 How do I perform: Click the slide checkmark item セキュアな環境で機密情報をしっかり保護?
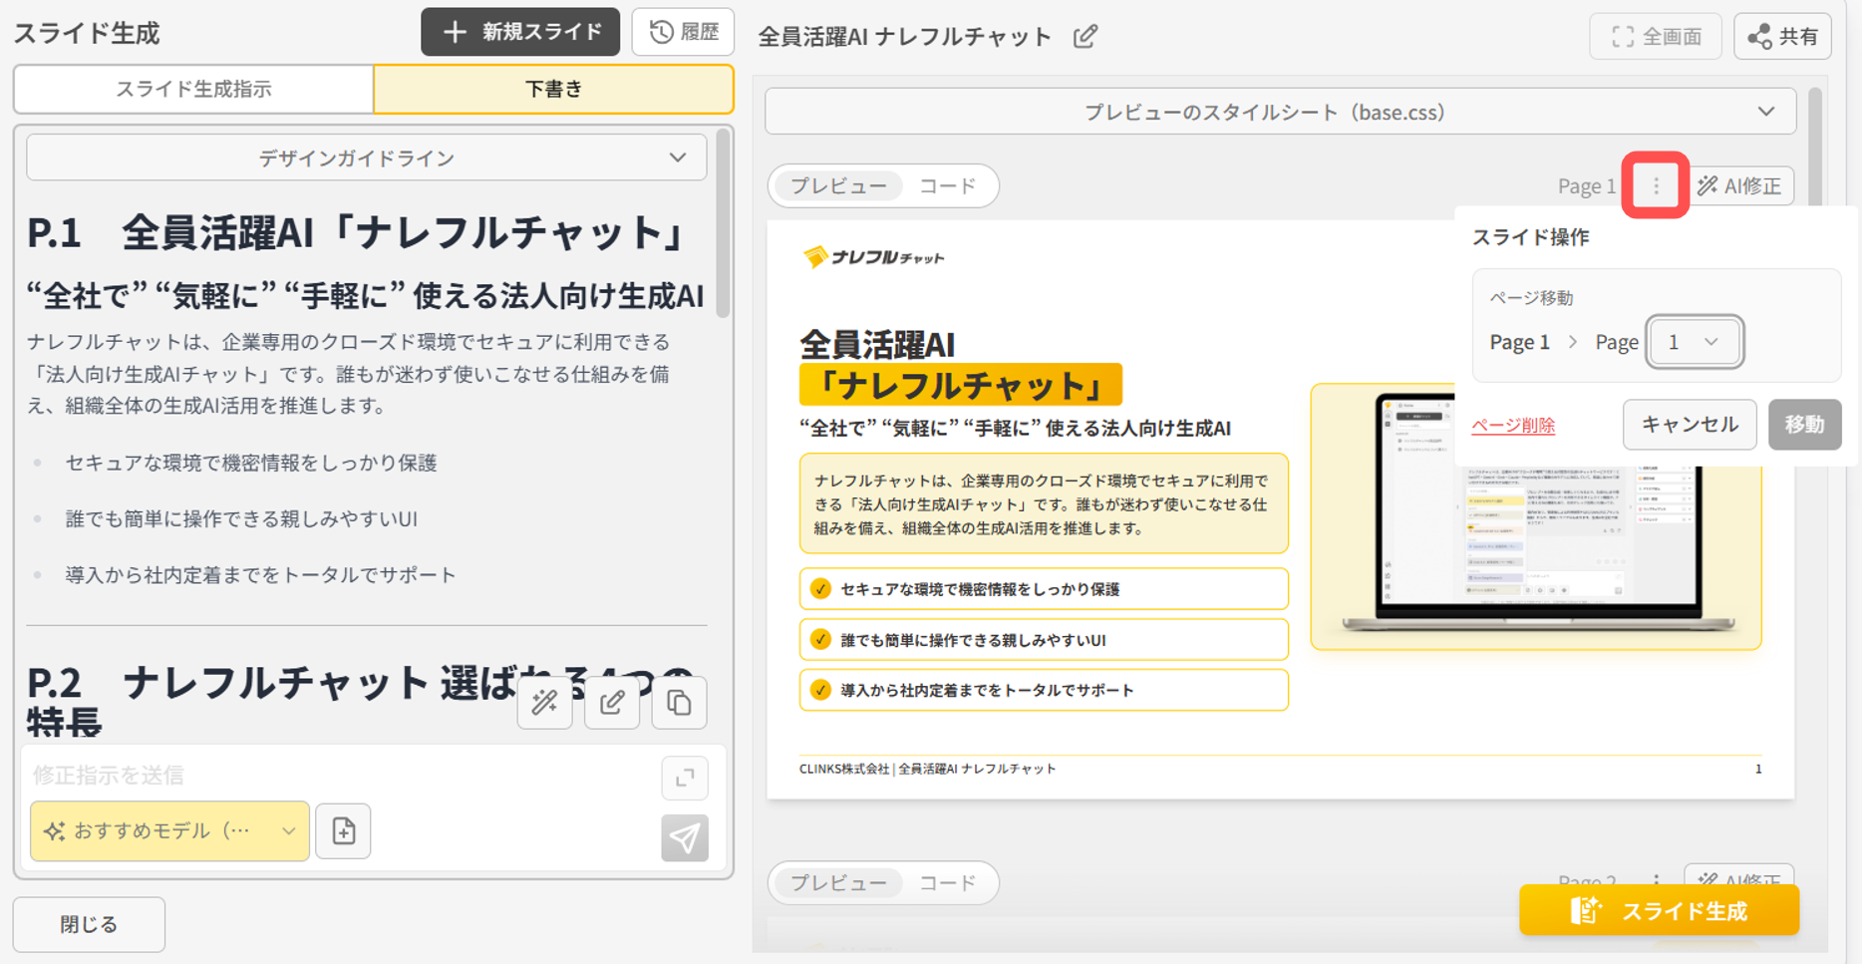point(1044,588)
